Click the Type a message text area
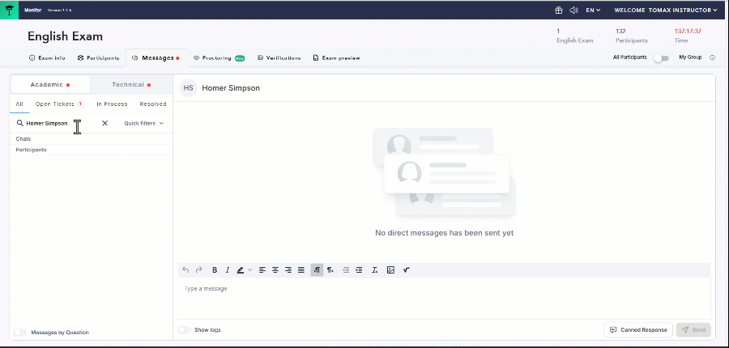Image resolution: width=729 pixels, height=348 pixels. [444, 298]
